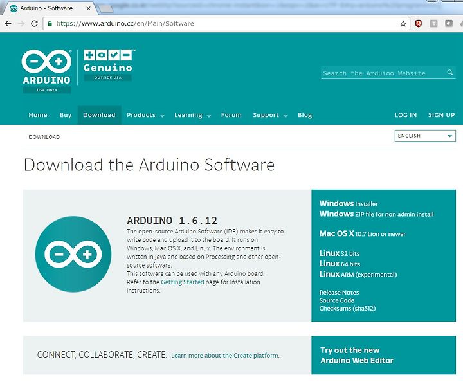The width and height of the screenshot is (463, 382).
Task: Click Mac OS X 10.7 Lion or newer link
Action: (x=363, y=233)
